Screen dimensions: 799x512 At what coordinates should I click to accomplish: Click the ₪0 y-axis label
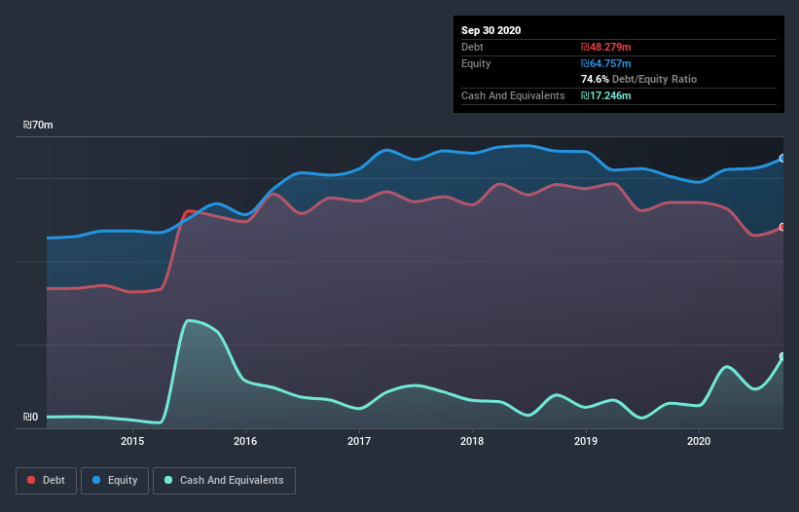30,417
